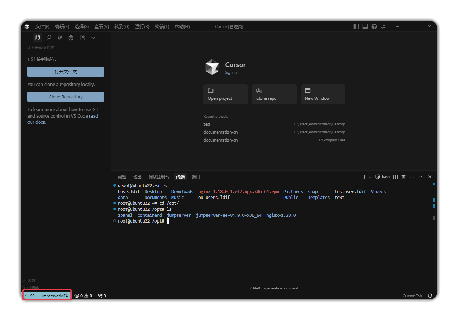Toggle the AI pane button in title bar
This screenshot has width=458, height=313.
374,26
